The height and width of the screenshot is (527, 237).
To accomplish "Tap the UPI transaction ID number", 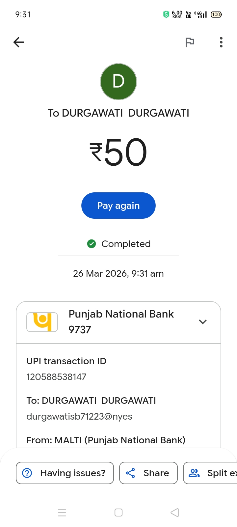I will [x=56, y=377].
